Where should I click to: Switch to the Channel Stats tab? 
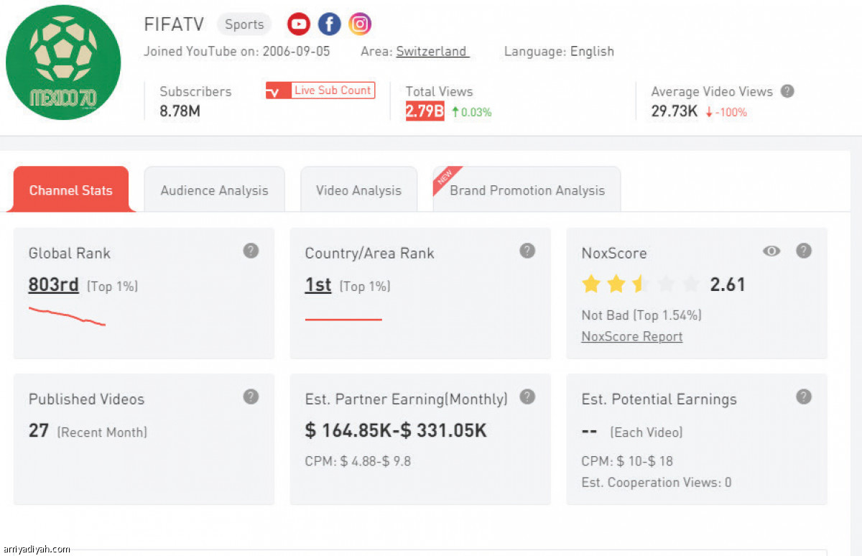point(70,190)
